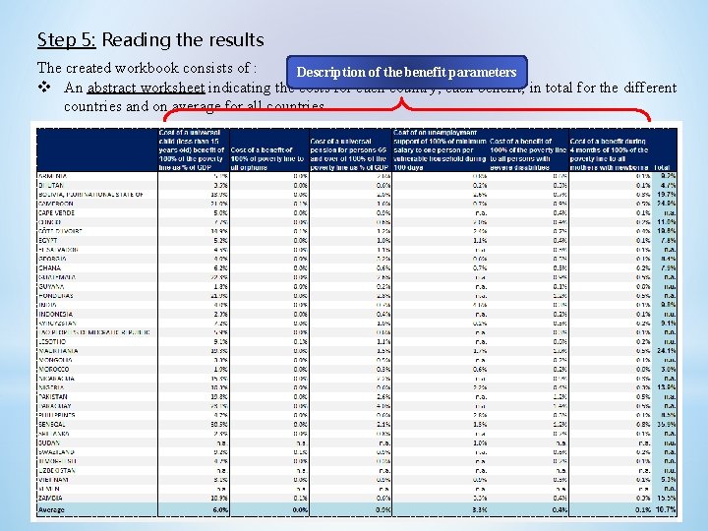The width and height of the screenshot is (708, 531).
Task: Select the GHANA row label
Action: pos(50,267)
